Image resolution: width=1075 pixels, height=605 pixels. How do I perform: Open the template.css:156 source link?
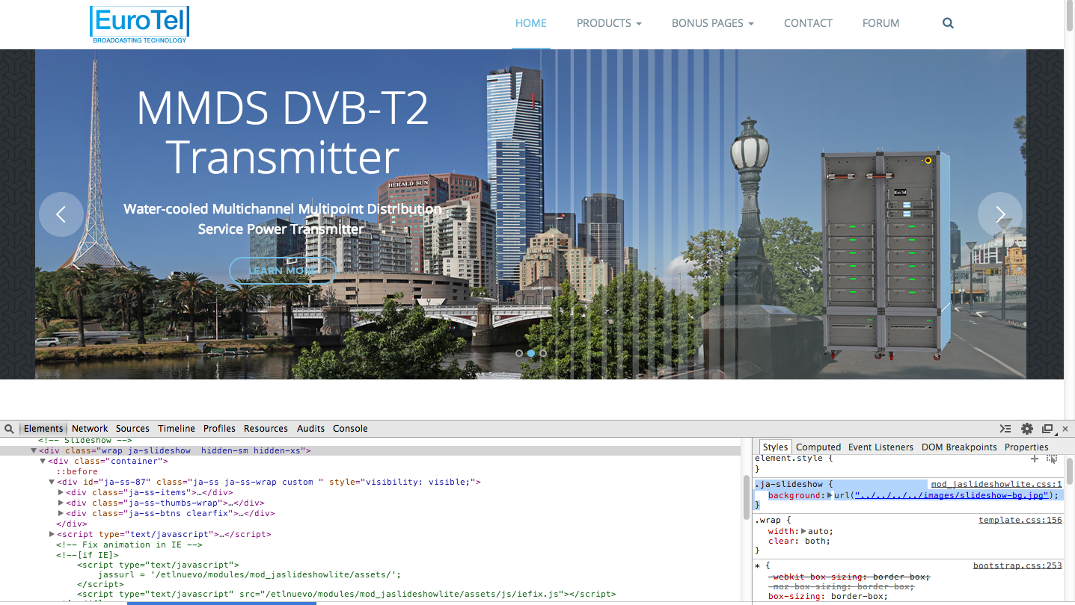pos(1020,520)
